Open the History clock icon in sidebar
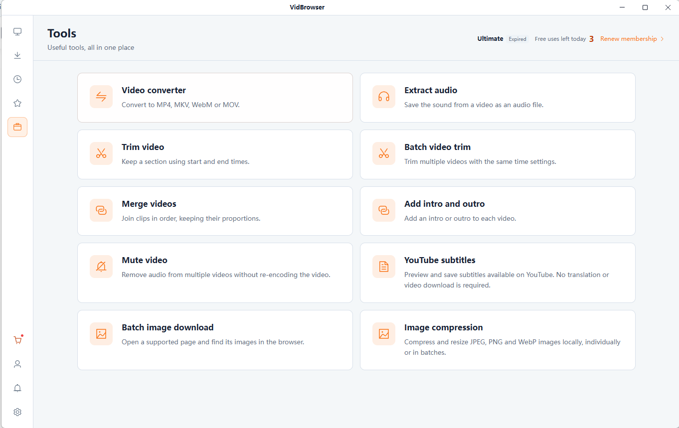Screen dimensions: 679x428 [17, 79]
